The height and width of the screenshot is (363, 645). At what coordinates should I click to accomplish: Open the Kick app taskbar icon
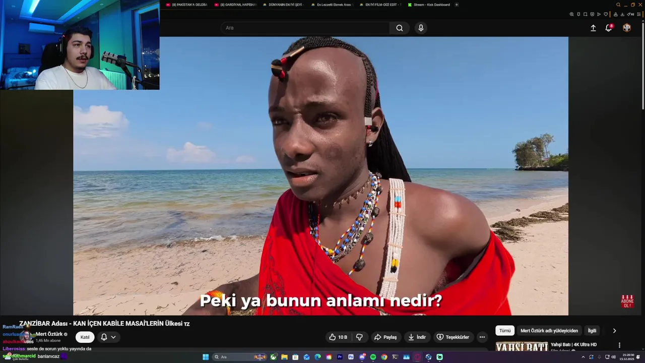(439, 357)
